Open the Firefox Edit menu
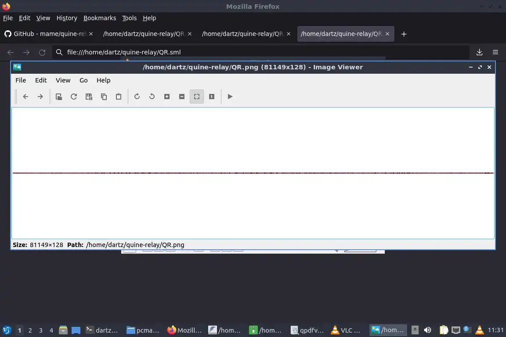506x337 pixels. click(25, 18)
